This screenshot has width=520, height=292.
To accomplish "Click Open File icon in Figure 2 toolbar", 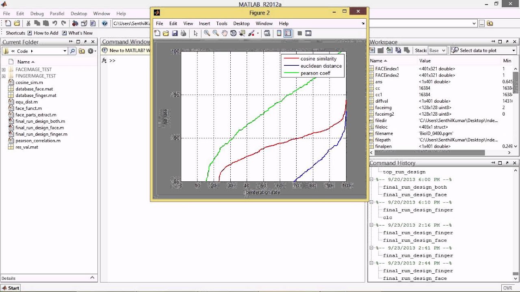I will (166, 33).
